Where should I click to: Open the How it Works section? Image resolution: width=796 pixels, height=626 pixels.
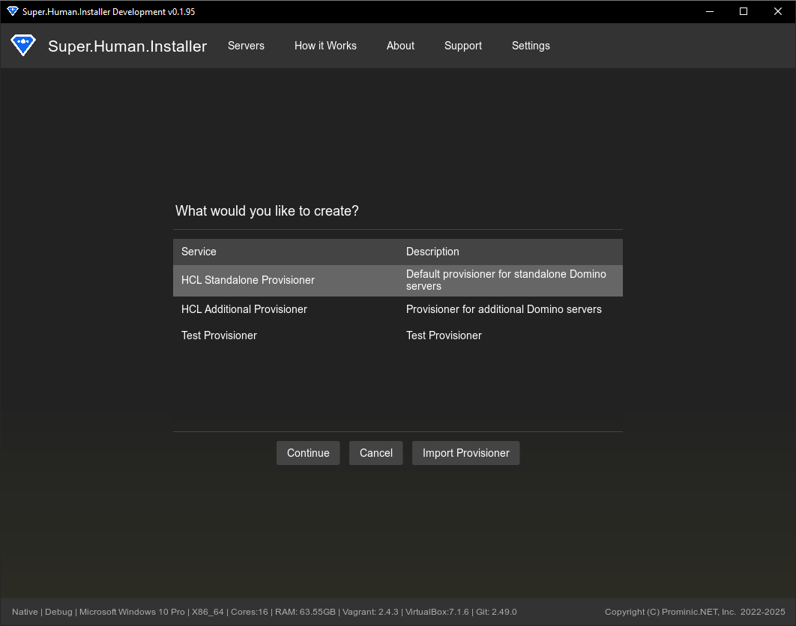coord(325,46)
